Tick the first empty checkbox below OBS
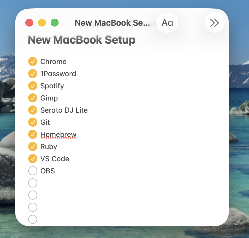 coord(33,183)
